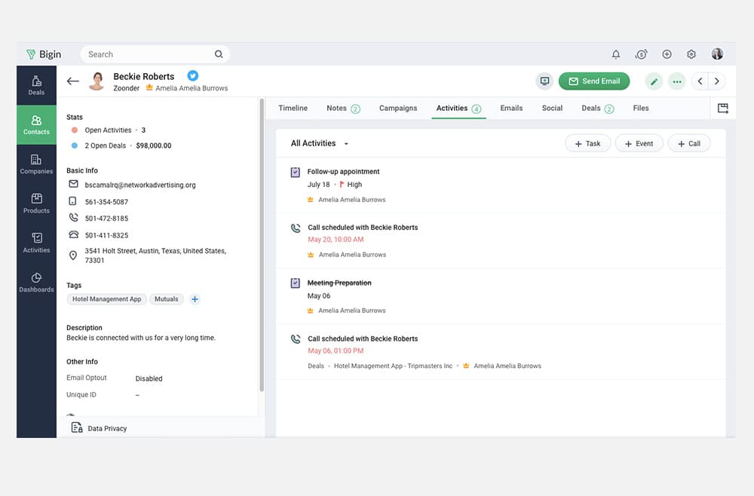The image size is (754, 496).
Task: Open the Hotel Management App tag
Action: tap(107, 299)
